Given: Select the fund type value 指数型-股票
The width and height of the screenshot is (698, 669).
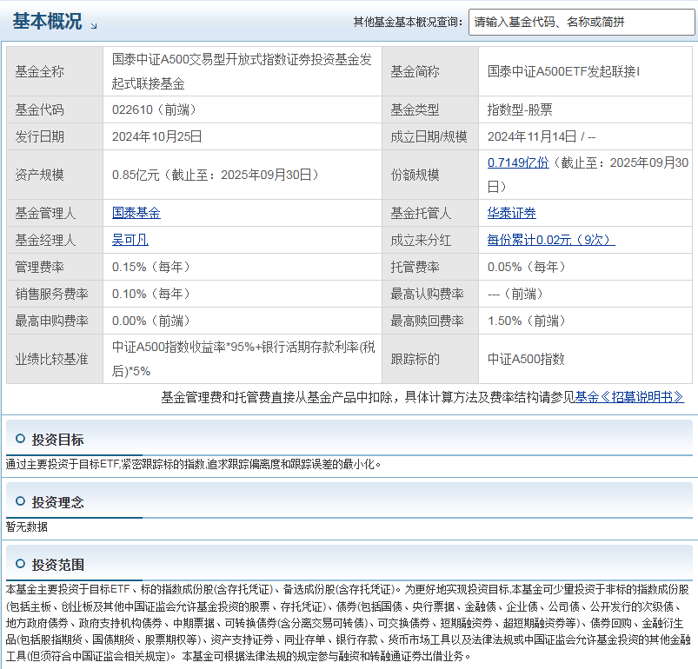Looking at the screenshot, I should click(x=520, y=109).
